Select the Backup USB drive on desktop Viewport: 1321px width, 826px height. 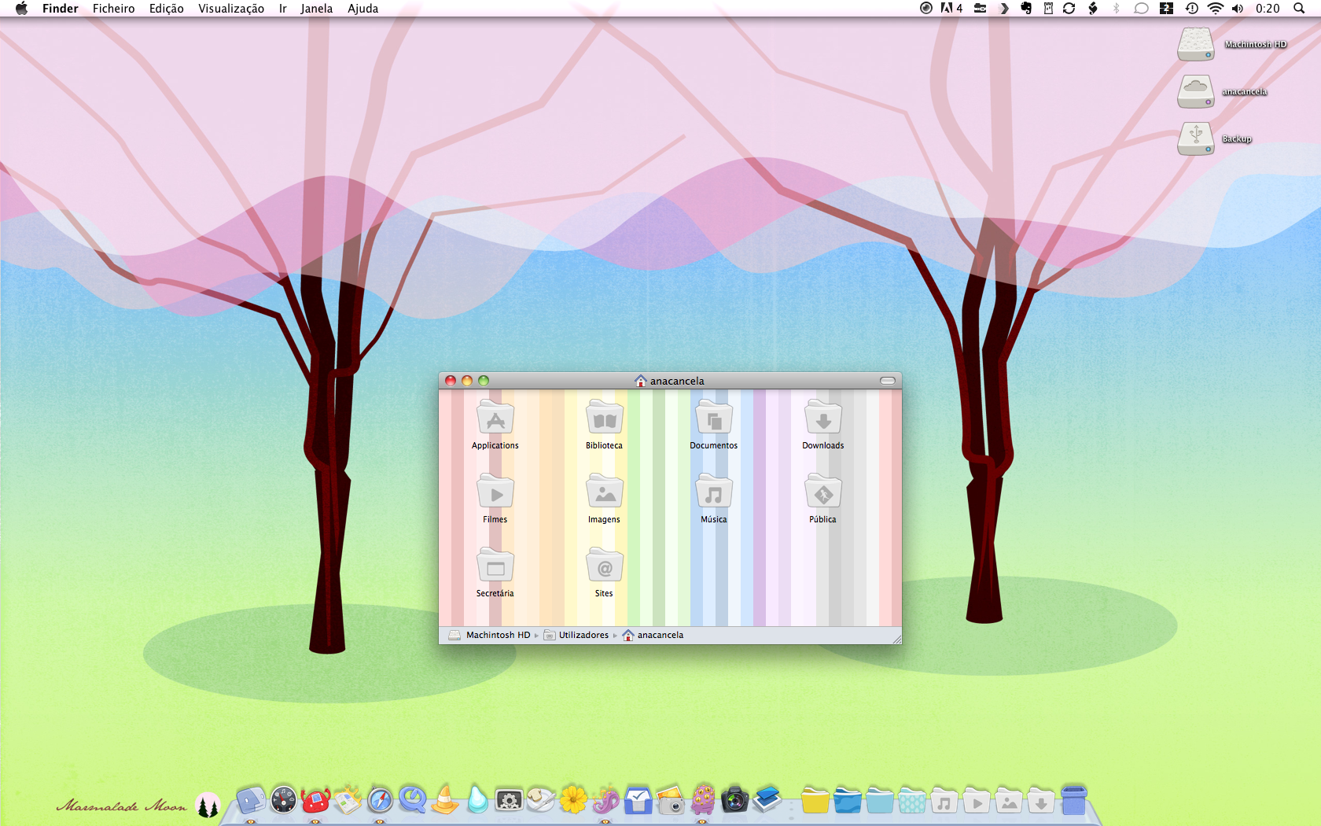(x=1196, y=138)
